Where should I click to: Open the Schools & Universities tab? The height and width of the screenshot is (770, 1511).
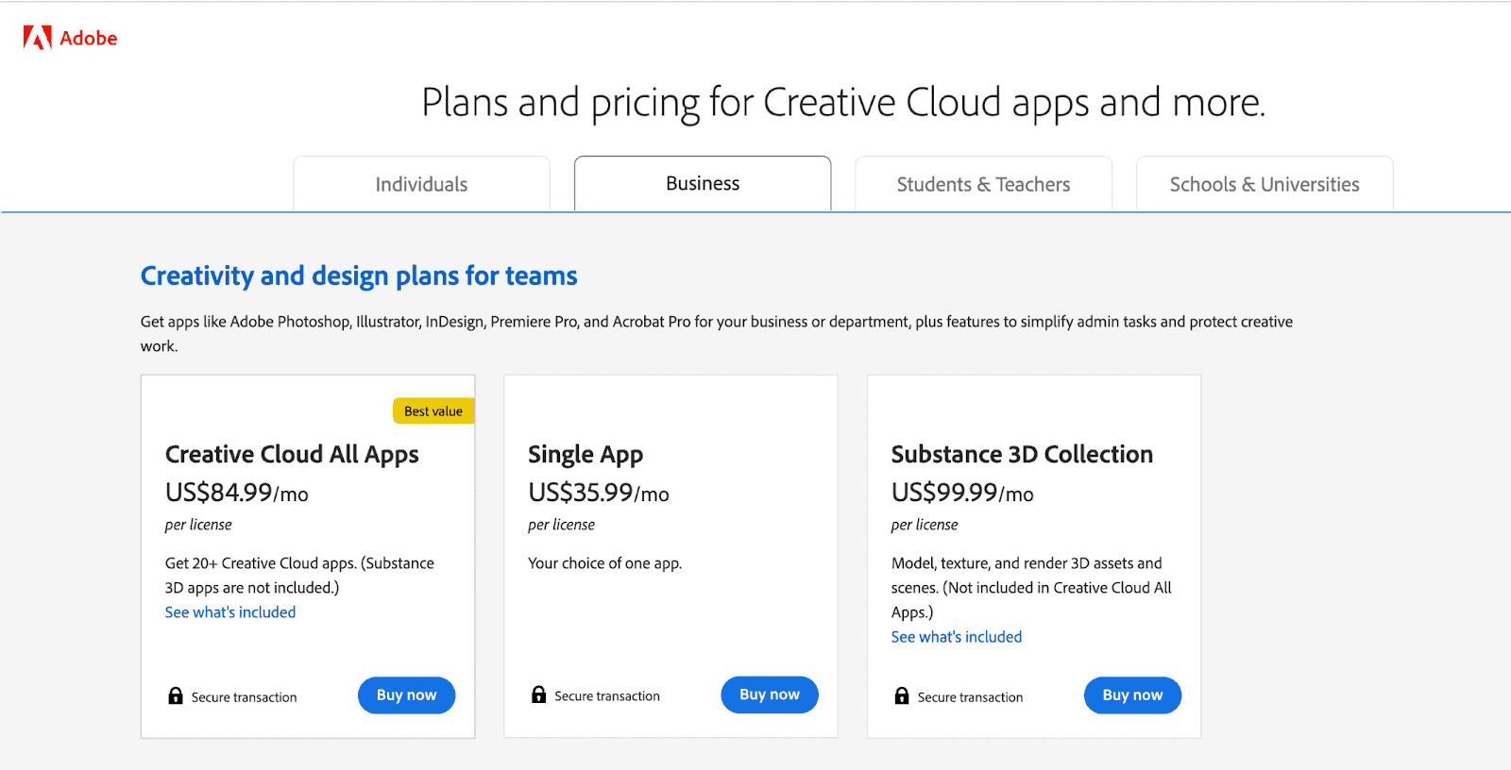(x=1265, y=184)
